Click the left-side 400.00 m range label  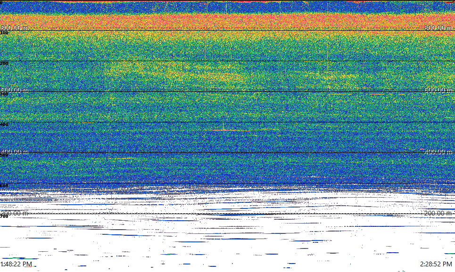pos(15,152)
